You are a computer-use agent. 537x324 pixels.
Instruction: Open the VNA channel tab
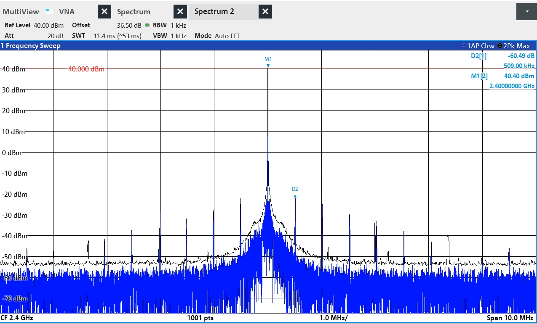pyautogui.click(x=67, y=12)
